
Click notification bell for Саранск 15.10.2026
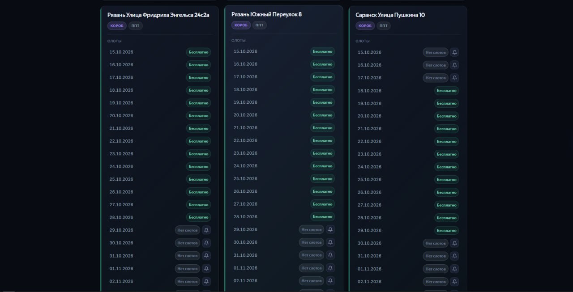[x=454, y=52]
